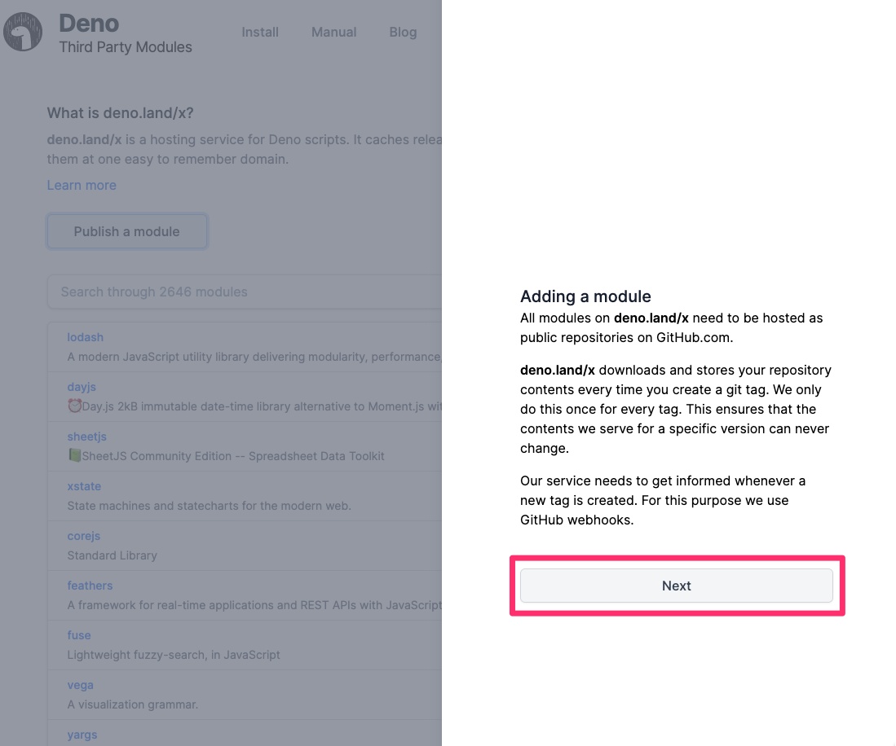The image size is (896, 746).
Task: Open the lodash module entry
Action: 85,336
